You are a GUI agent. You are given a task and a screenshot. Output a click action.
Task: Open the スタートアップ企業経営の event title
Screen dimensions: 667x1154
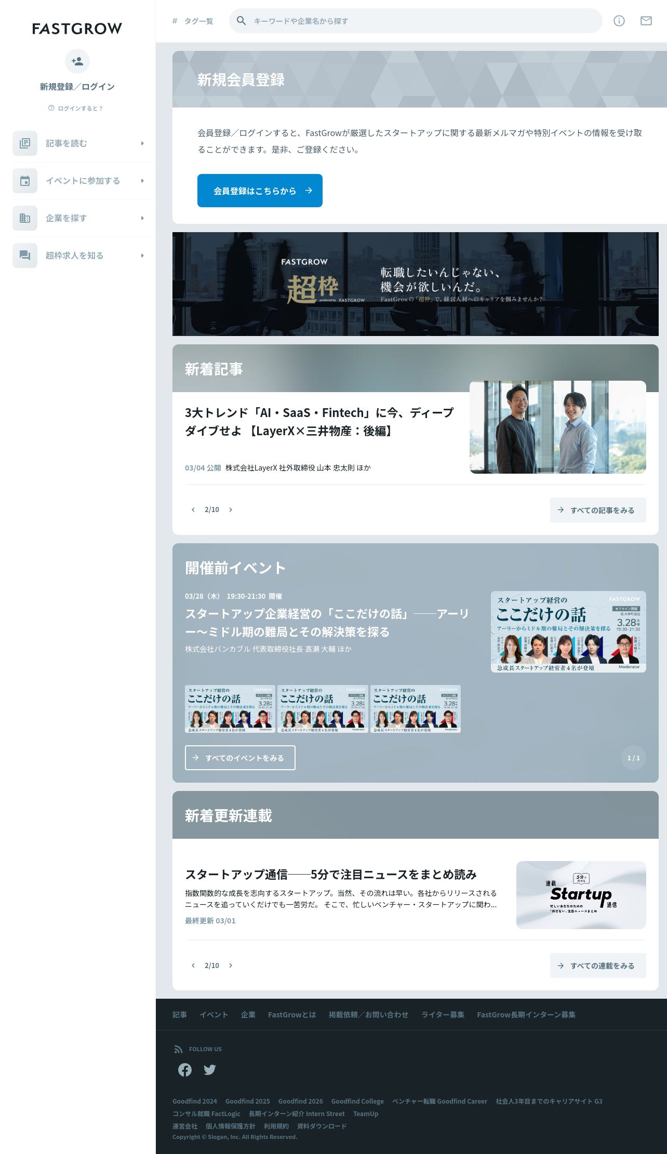point(327,623)
